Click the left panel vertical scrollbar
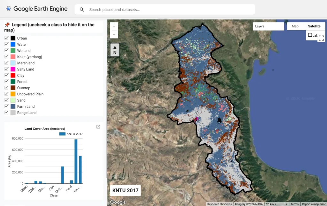Image resolution: width=327 pixels, height=206 pixels. pyautogui.click(x=107, y=127)
